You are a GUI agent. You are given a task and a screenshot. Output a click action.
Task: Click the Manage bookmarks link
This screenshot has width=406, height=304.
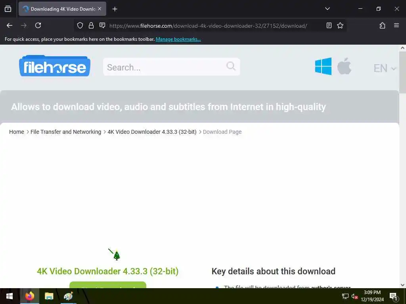[x=178, y=39]
